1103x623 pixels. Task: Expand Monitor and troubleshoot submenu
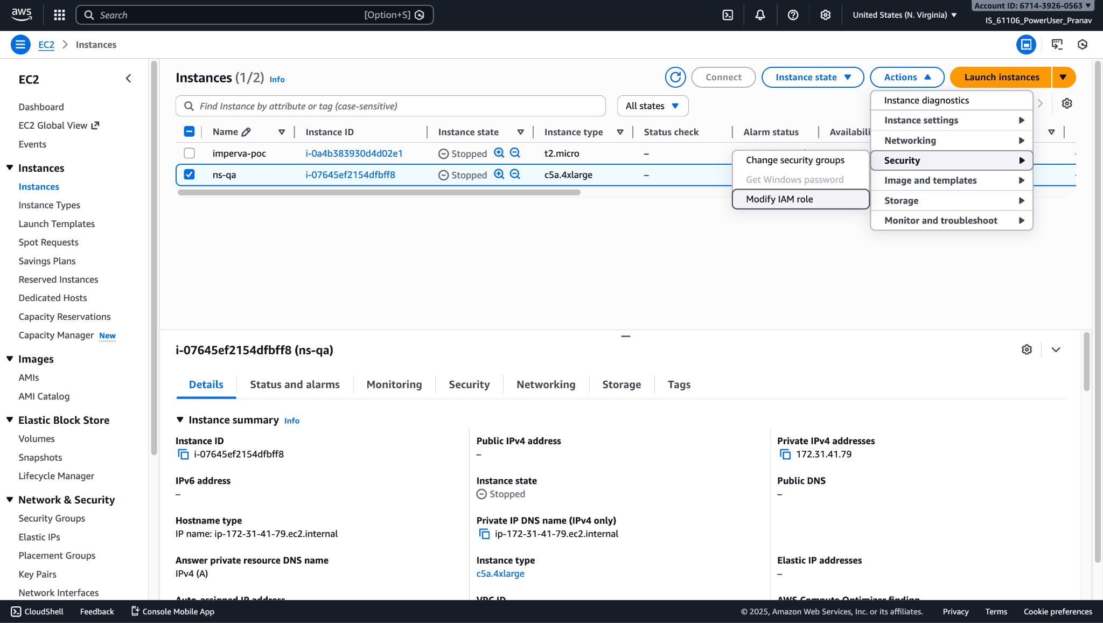tap(951, 220)
